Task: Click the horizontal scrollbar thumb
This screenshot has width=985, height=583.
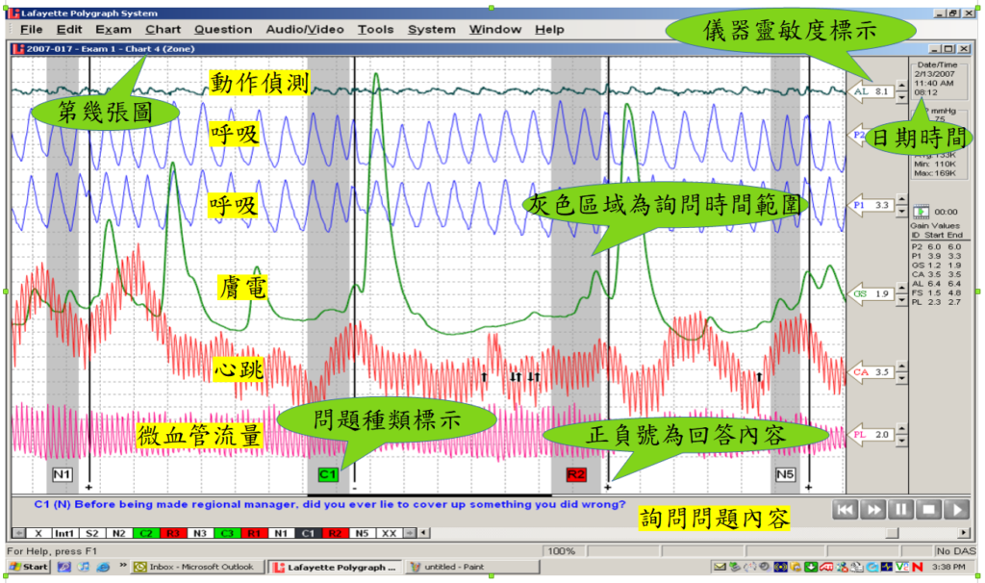Action: point(892,533)
